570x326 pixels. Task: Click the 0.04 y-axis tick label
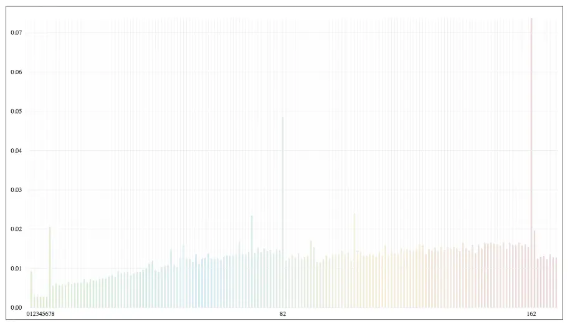click(x=16, y=151)
